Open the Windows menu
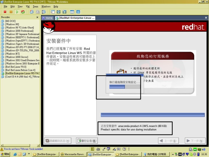 tap(46, 7)
